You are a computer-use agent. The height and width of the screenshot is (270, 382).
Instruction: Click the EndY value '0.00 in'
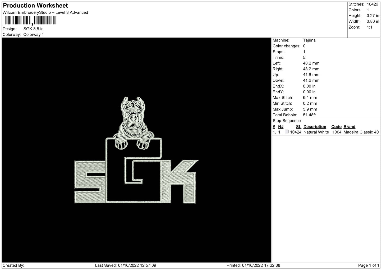(x=309, y=92)
